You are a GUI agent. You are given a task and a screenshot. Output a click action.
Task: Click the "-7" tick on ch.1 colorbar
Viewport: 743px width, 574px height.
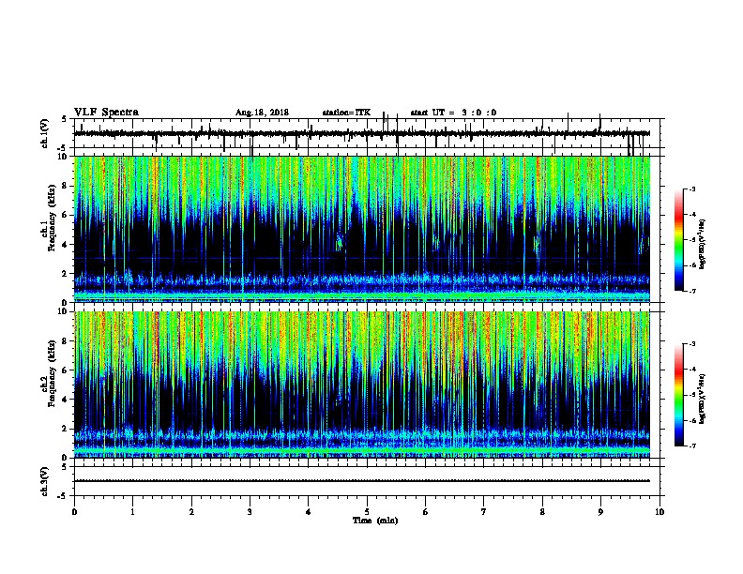click(691, 291)
